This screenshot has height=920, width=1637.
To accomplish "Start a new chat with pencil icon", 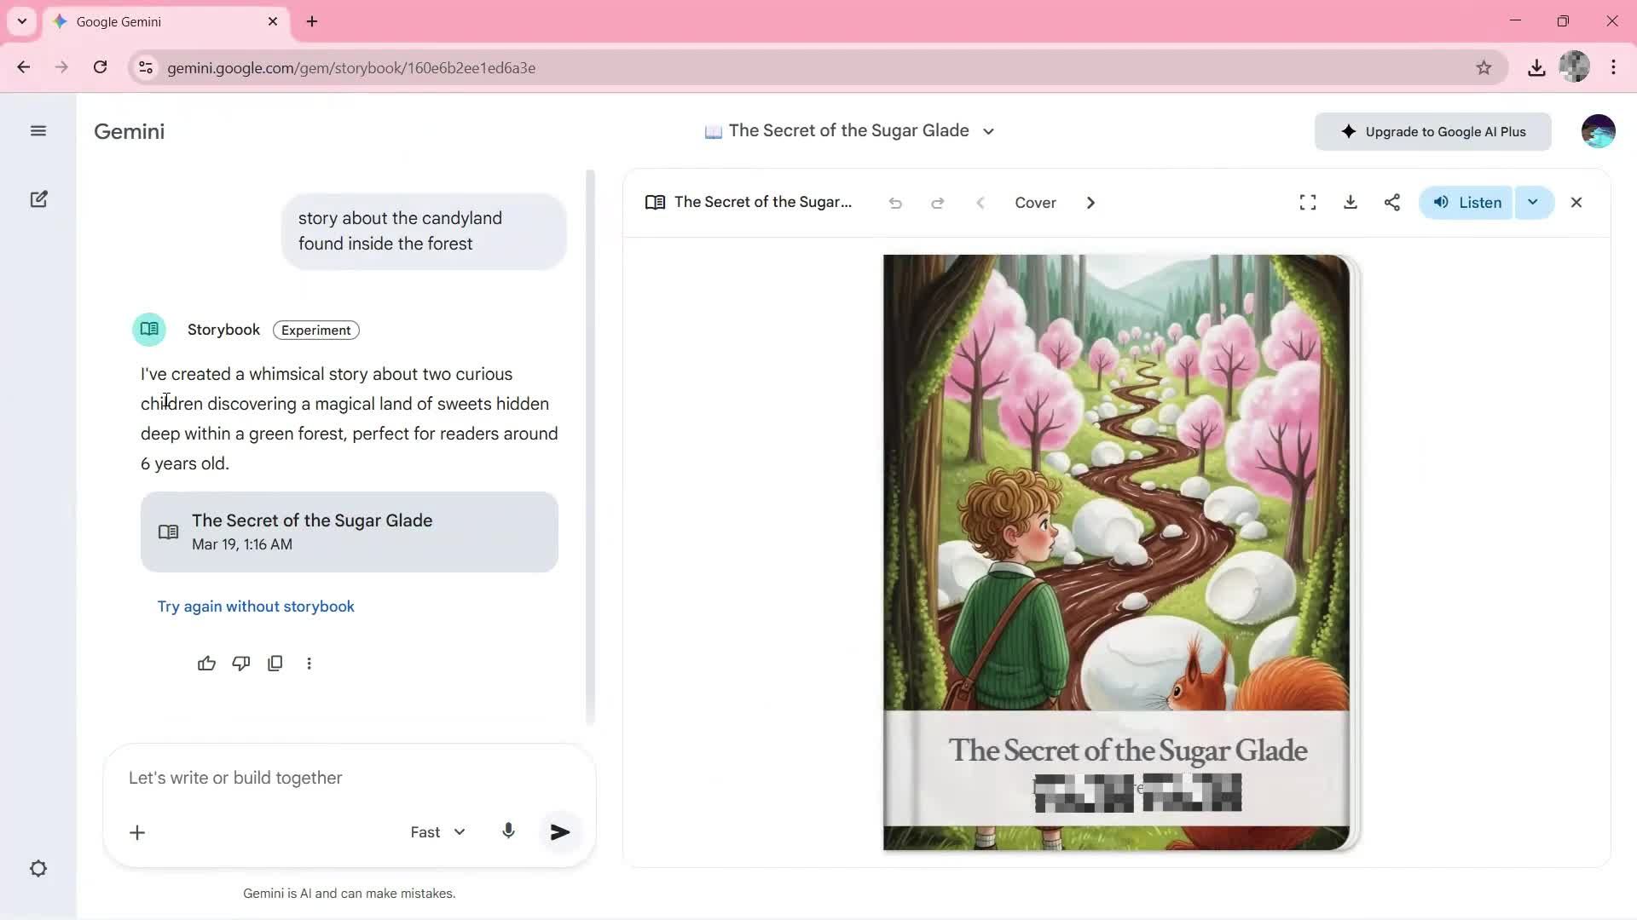I will click(38, 198).
